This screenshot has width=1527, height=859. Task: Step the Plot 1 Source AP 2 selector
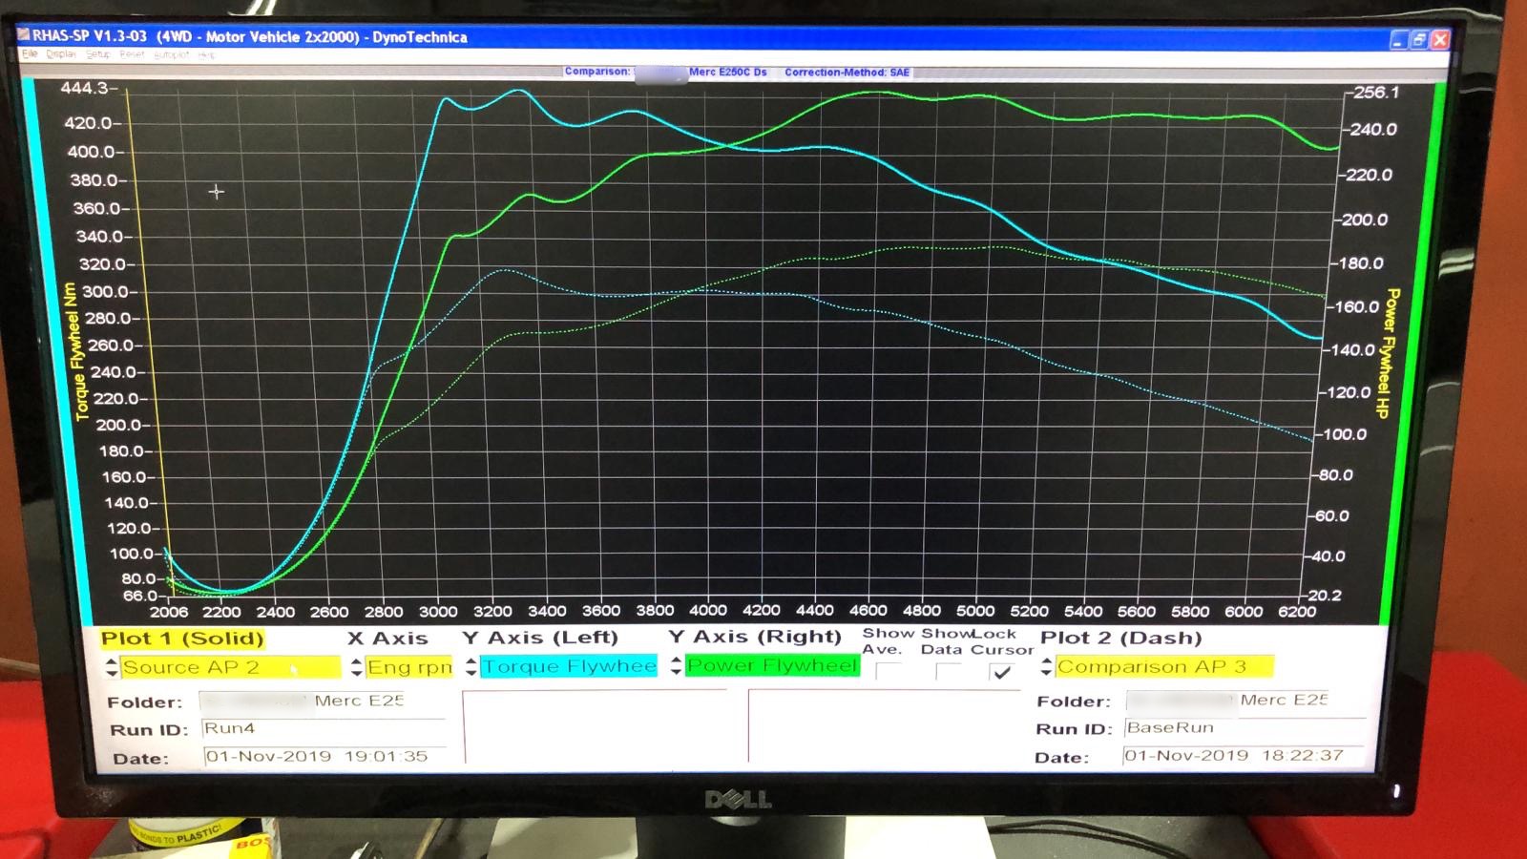coord(112,666)
